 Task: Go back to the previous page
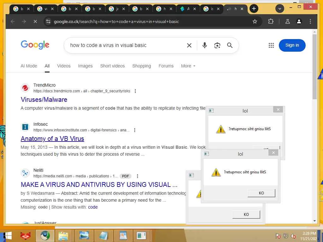tap(13, 21)
